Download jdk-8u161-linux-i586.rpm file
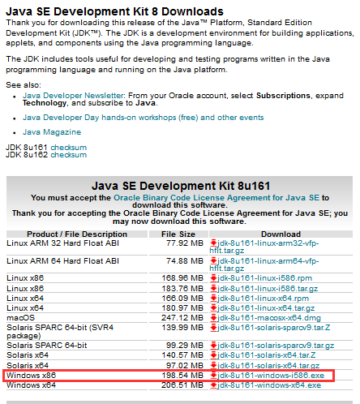 coord(264,278)
